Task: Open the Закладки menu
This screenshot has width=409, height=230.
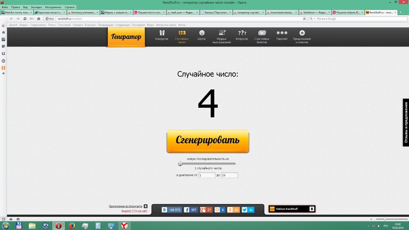Action: point(36,7)
